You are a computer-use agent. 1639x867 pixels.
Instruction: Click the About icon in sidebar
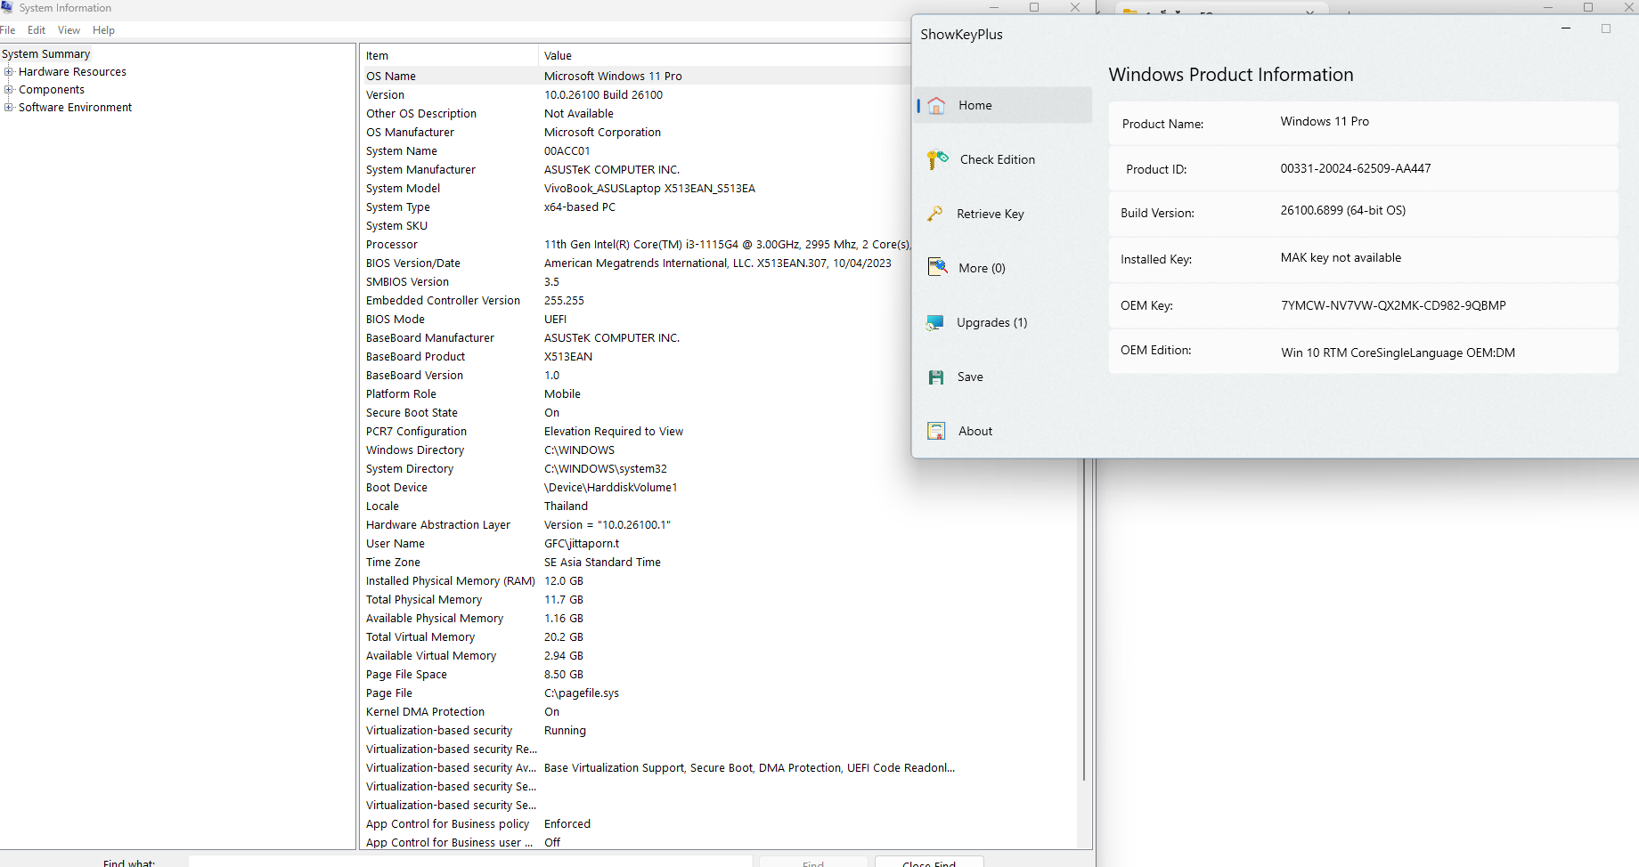[936, 431]
